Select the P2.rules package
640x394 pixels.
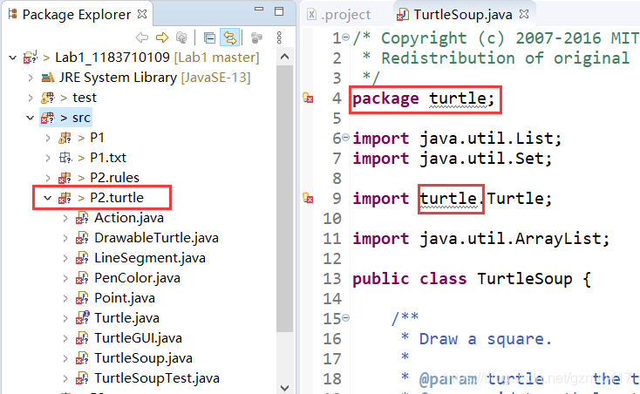tap(99, 178)
